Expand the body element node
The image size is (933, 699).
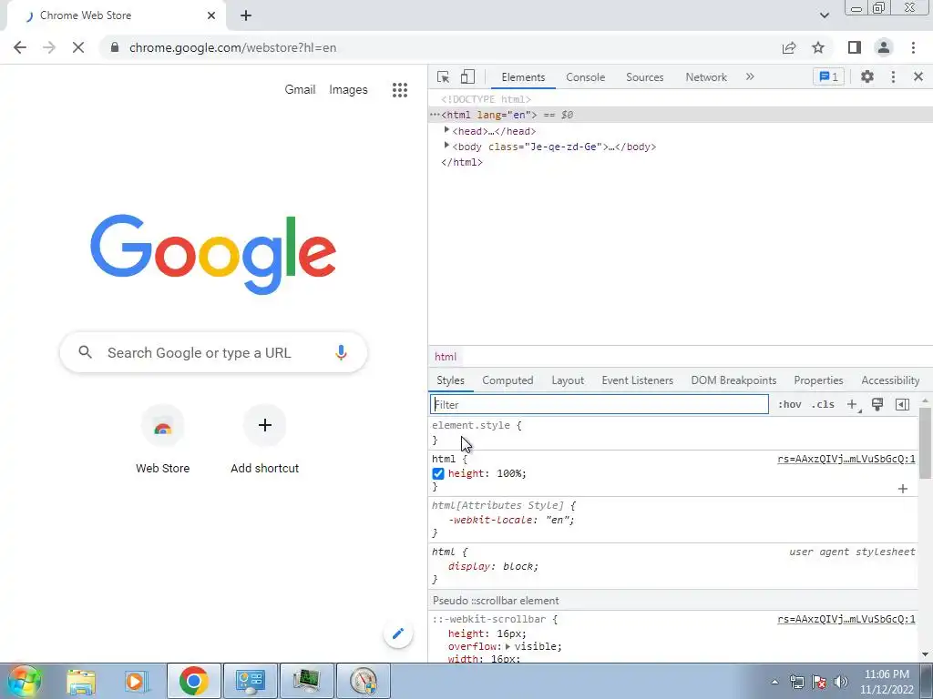(446, 146)
